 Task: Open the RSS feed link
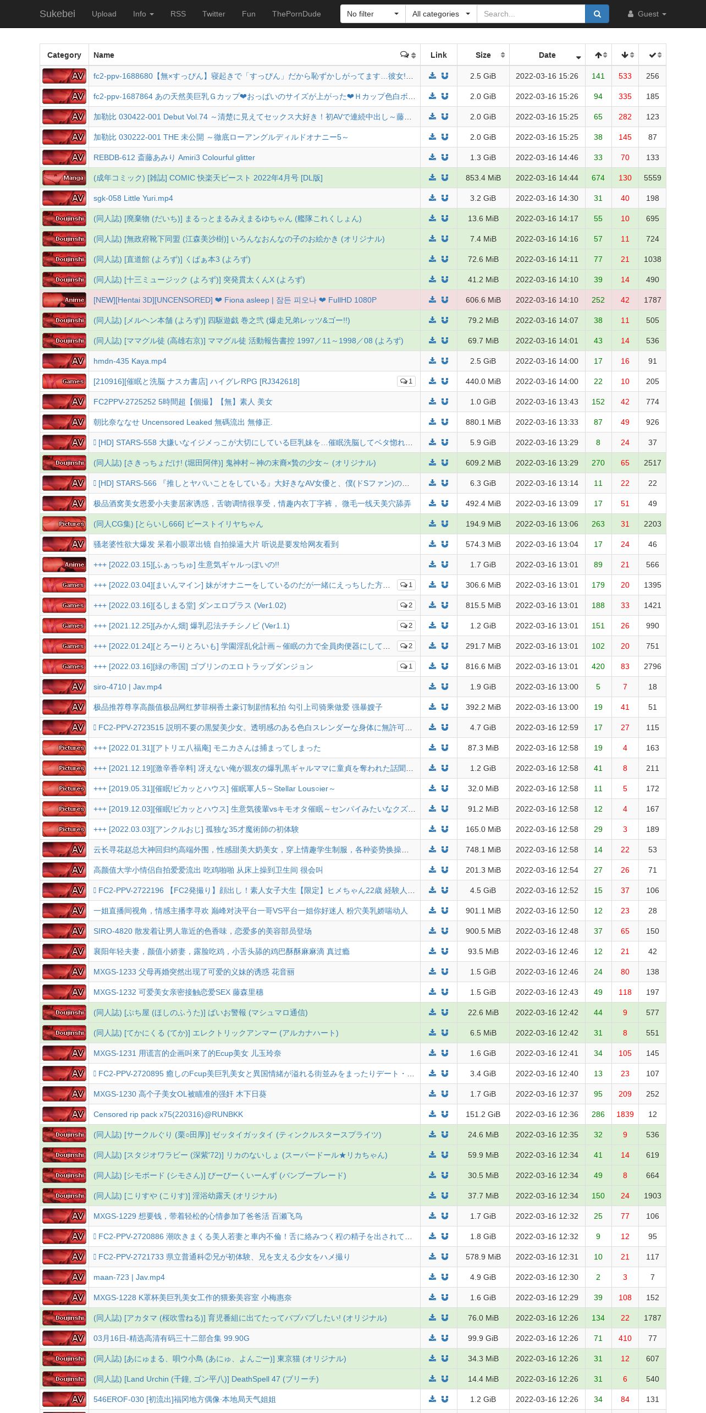178,14
